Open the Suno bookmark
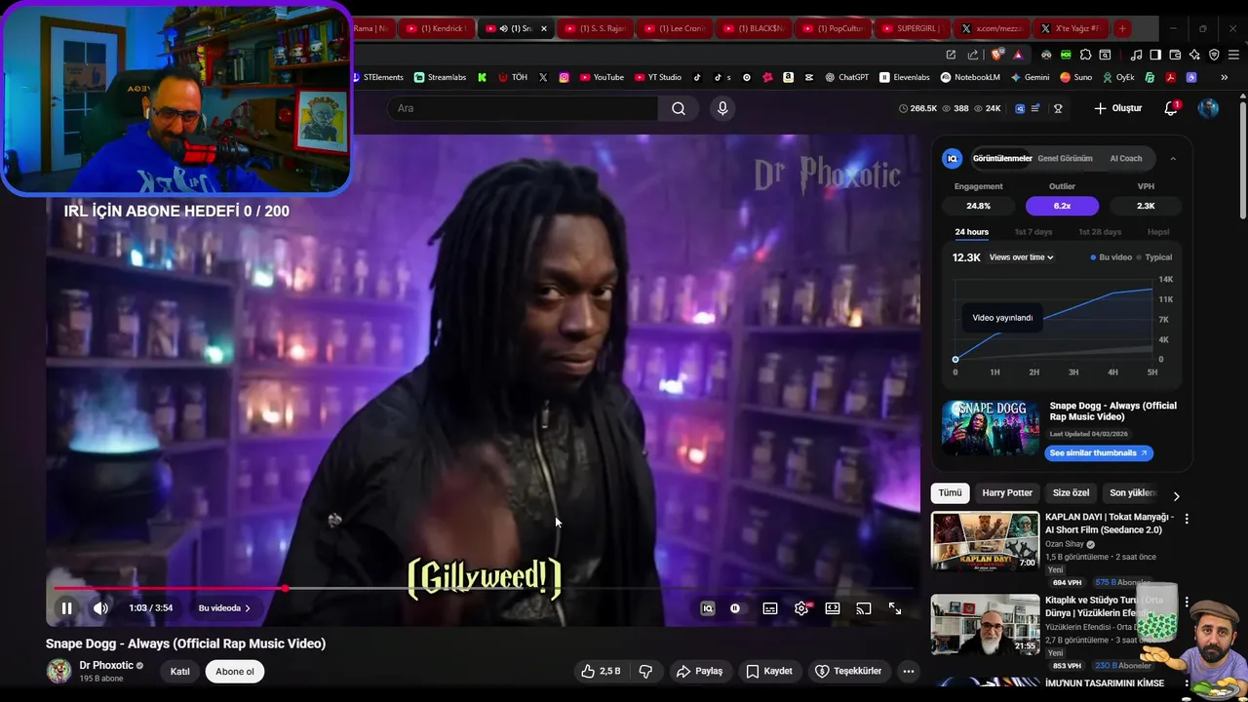This screenshot has width=1248, height=702. click(1076, 77)
